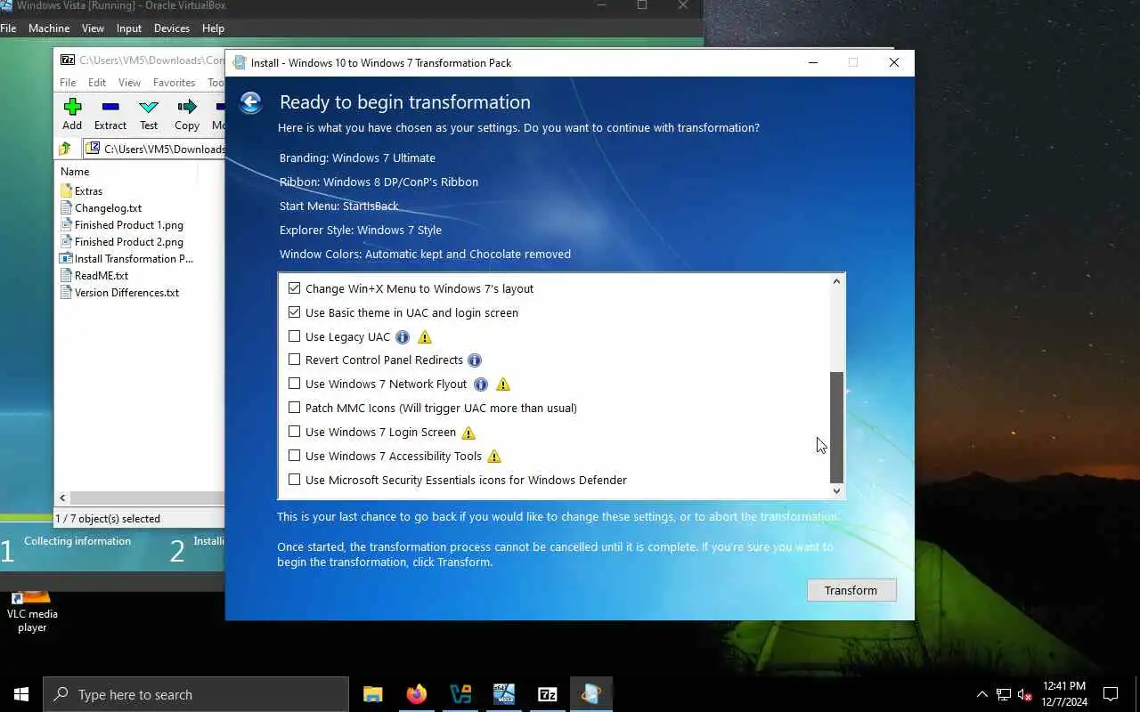Click the settings list scroll-down arrow
The width and height of the screenshot is (1140, 712).
click(836, 490)
